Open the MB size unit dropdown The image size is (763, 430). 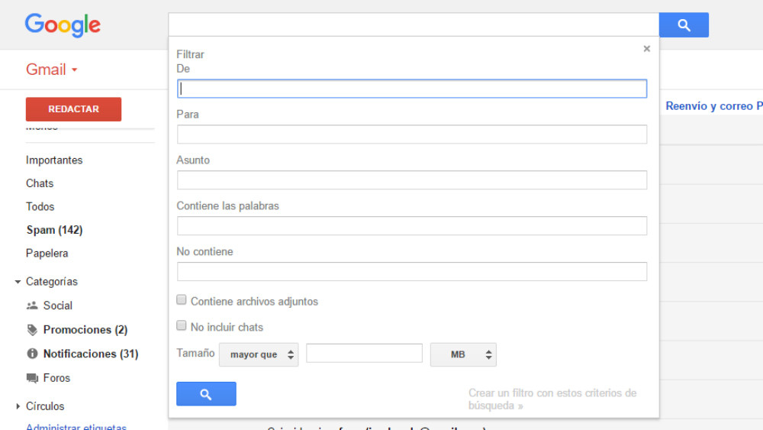pyautogui.click(x=463, y=354)
